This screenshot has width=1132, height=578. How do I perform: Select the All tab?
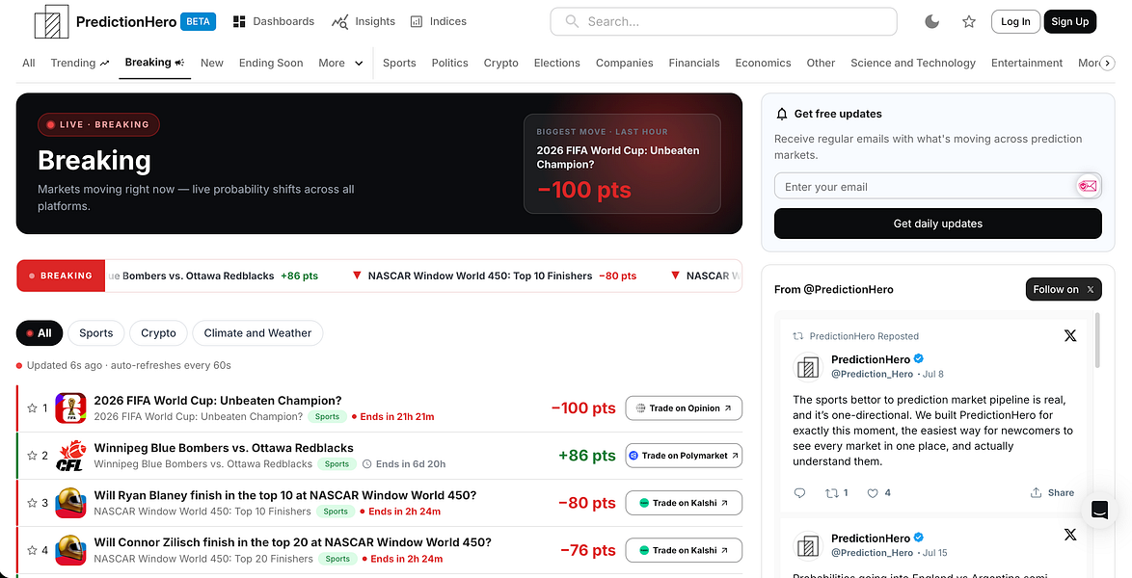tap(29, 63)
